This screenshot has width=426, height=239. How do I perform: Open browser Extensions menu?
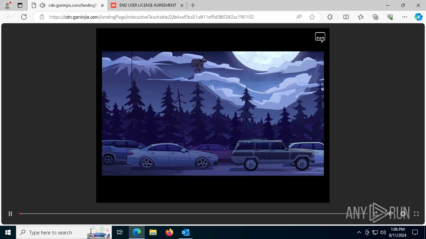pos(330,17)
